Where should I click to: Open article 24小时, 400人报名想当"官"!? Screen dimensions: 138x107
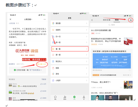point(104,93)
